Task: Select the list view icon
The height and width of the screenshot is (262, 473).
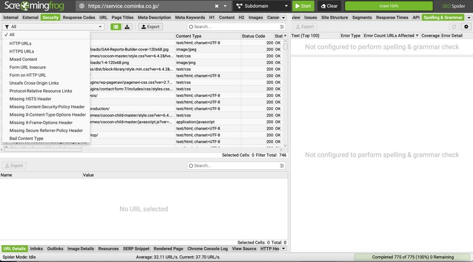Action: (116, 27)
